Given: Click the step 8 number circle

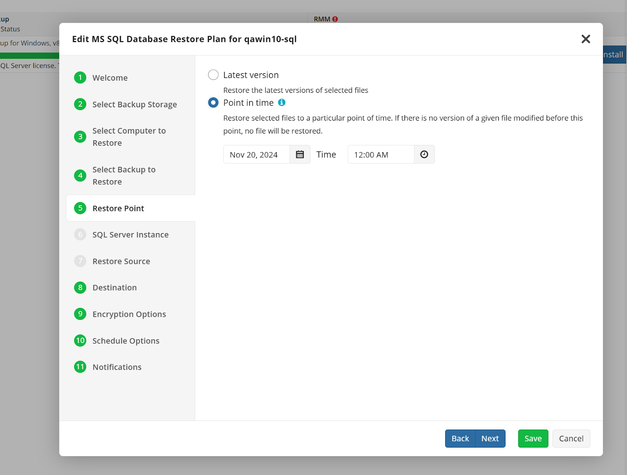Looking at the screenshot, I should click(x=80, y=287).
